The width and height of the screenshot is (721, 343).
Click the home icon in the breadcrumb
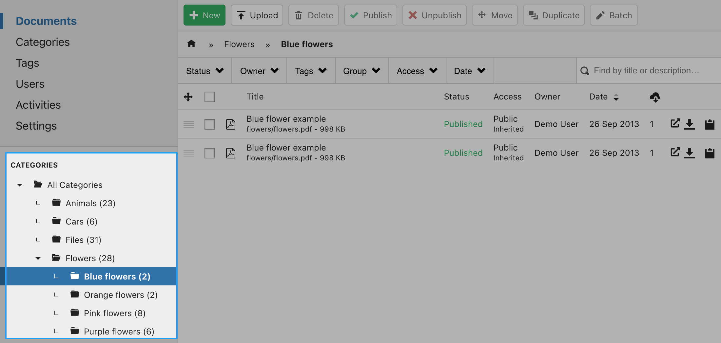coord(191,44)
